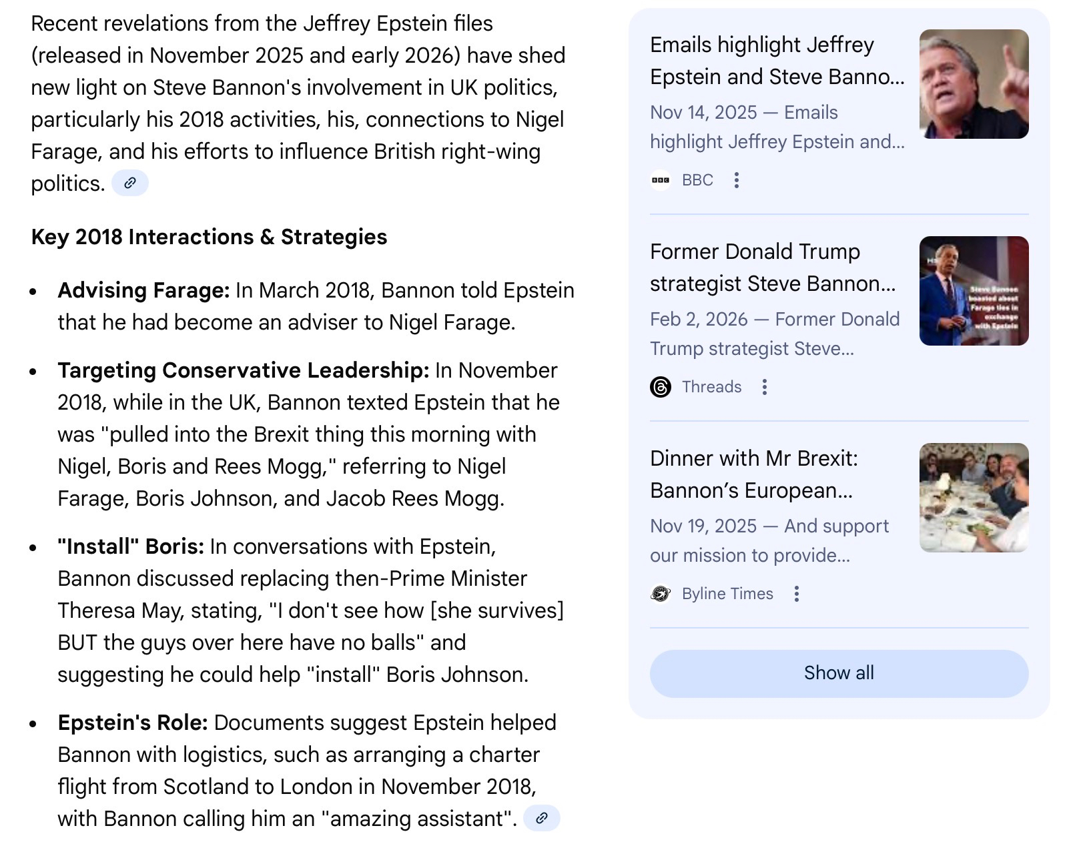Click the link icon after "amazing assistant"
Screen dimensions: 1081x858
541,818
